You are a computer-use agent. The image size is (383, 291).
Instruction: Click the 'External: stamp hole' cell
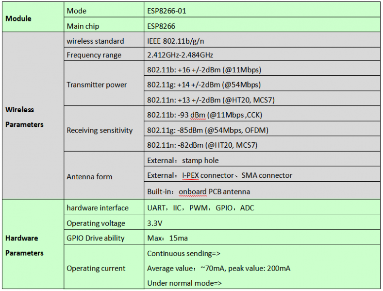[x=262, y=159]
